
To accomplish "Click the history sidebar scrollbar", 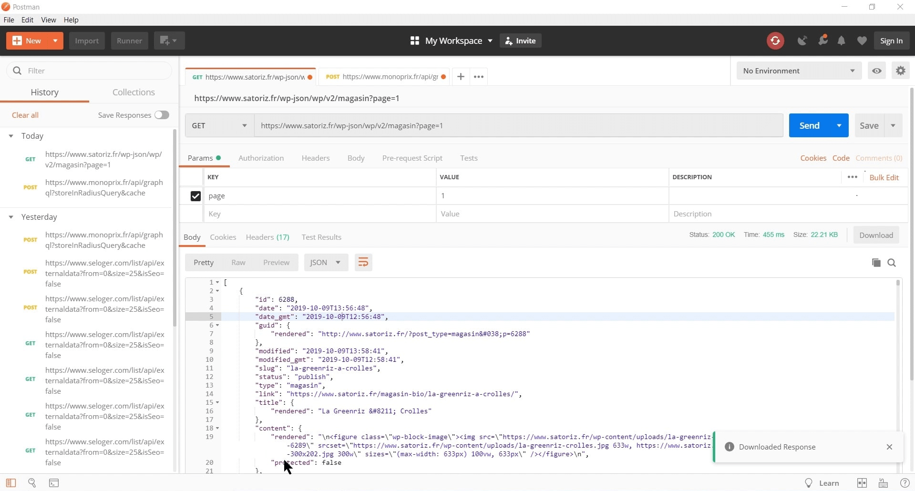I will tap(175, 229).
